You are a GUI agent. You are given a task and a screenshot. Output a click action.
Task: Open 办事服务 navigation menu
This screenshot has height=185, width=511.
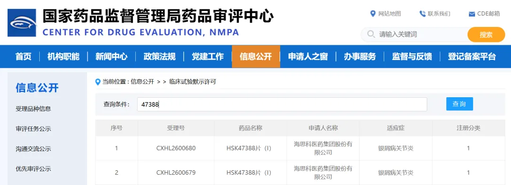(x=360, y=57)
